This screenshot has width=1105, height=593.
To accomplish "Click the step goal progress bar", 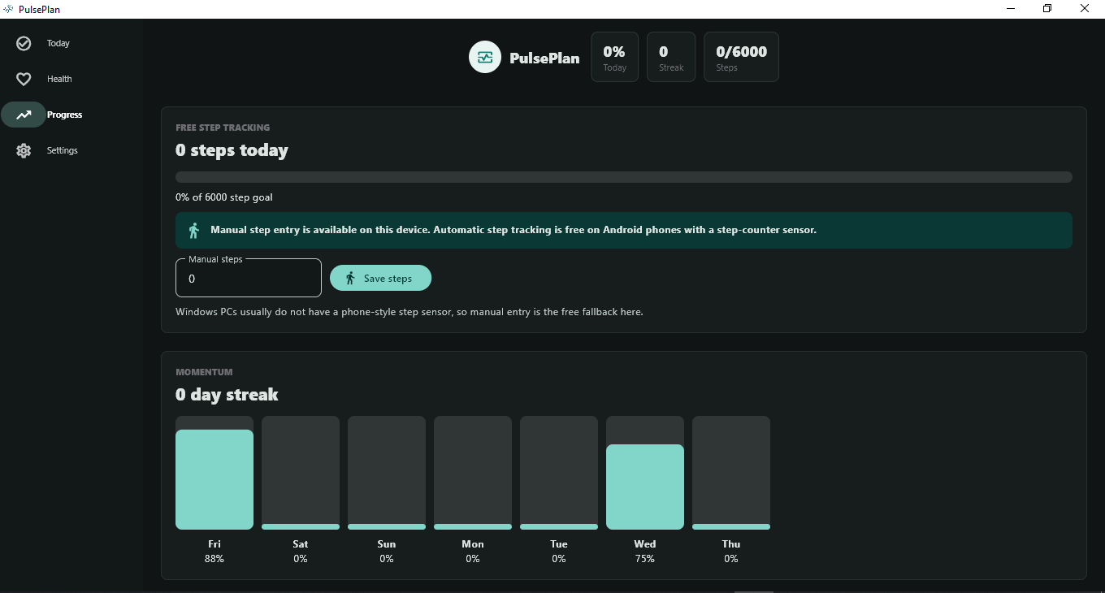I will 624,177.
